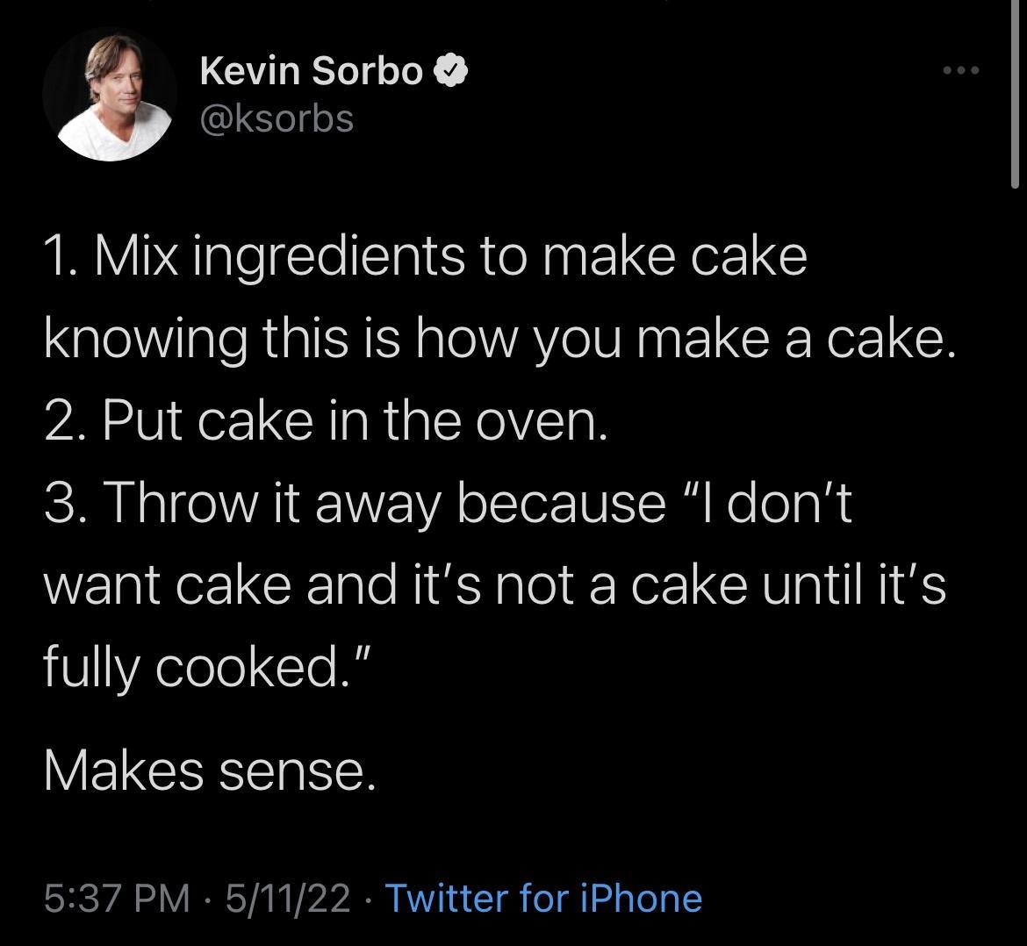1027x946 pixels.
Task: Open the tweet options via the dots icon
Action: pos(963,72)
